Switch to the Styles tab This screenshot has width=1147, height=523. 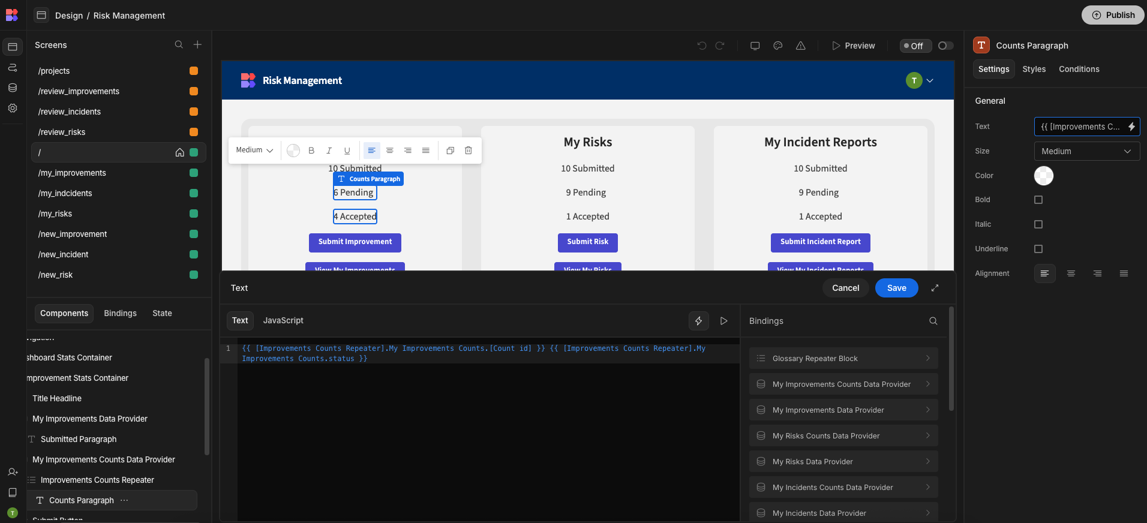click(x=1034, y=69)
